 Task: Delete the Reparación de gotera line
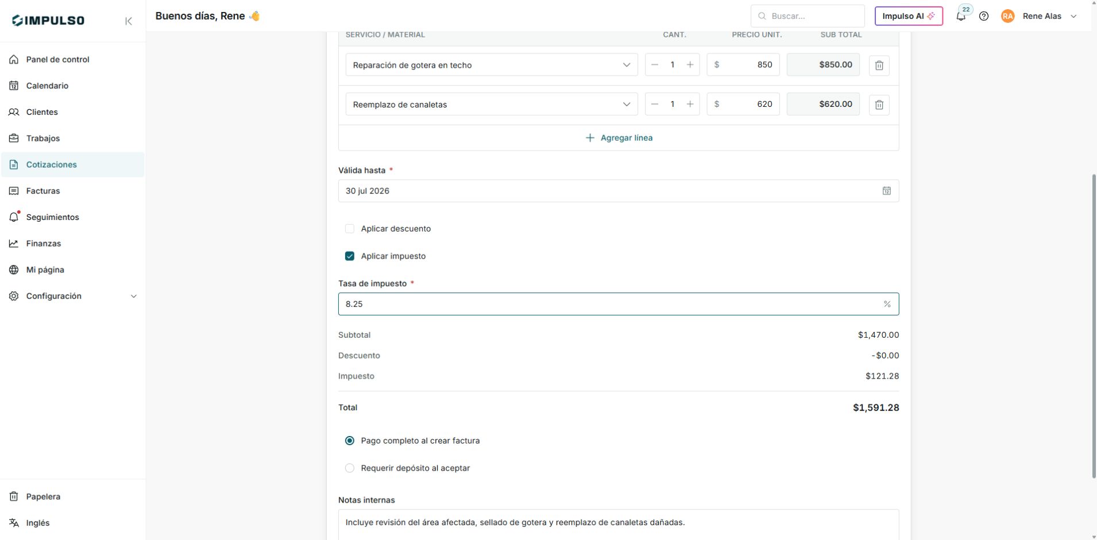tap(879, 65)
